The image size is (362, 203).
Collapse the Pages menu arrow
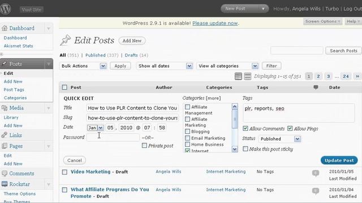coord(49,146)
